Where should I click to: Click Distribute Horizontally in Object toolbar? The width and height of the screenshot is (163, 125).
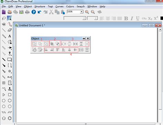click(x=81, y=50)
